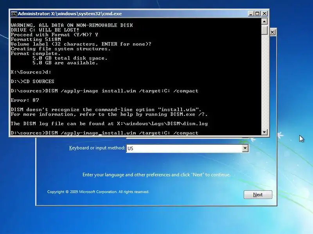Minimize the Administrator cmd.exe window
This screenshot has height=234, width=313.
[x=251, y=14]
